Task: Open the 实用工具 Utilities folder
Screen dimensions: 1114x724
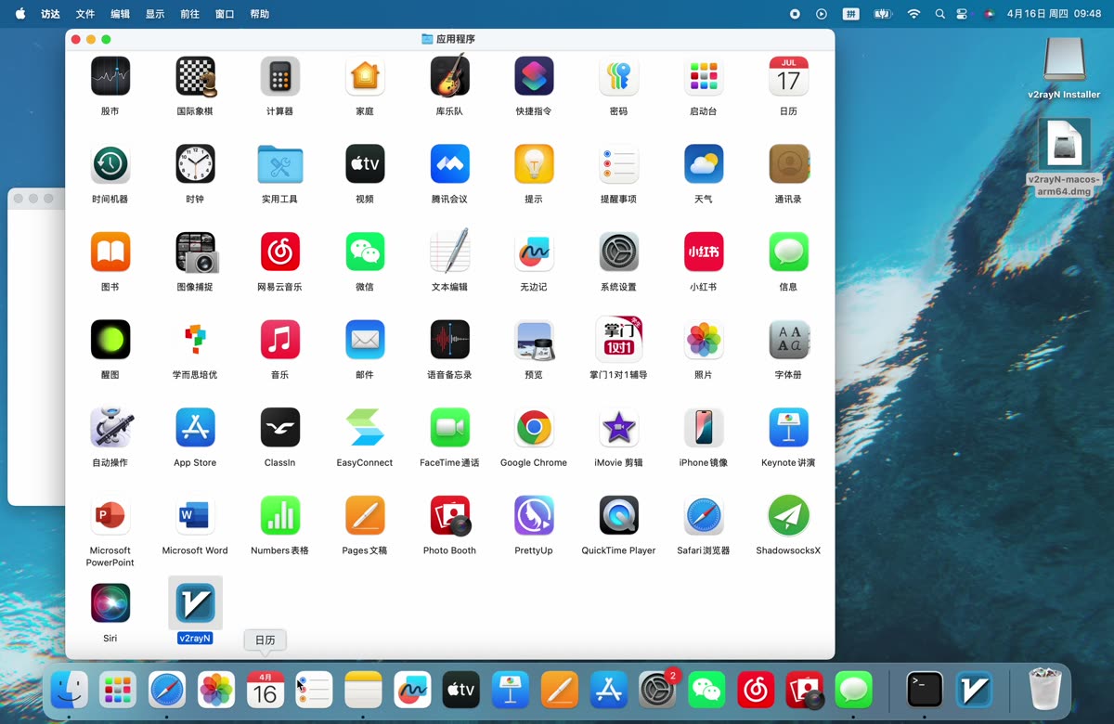Action: 279,164
